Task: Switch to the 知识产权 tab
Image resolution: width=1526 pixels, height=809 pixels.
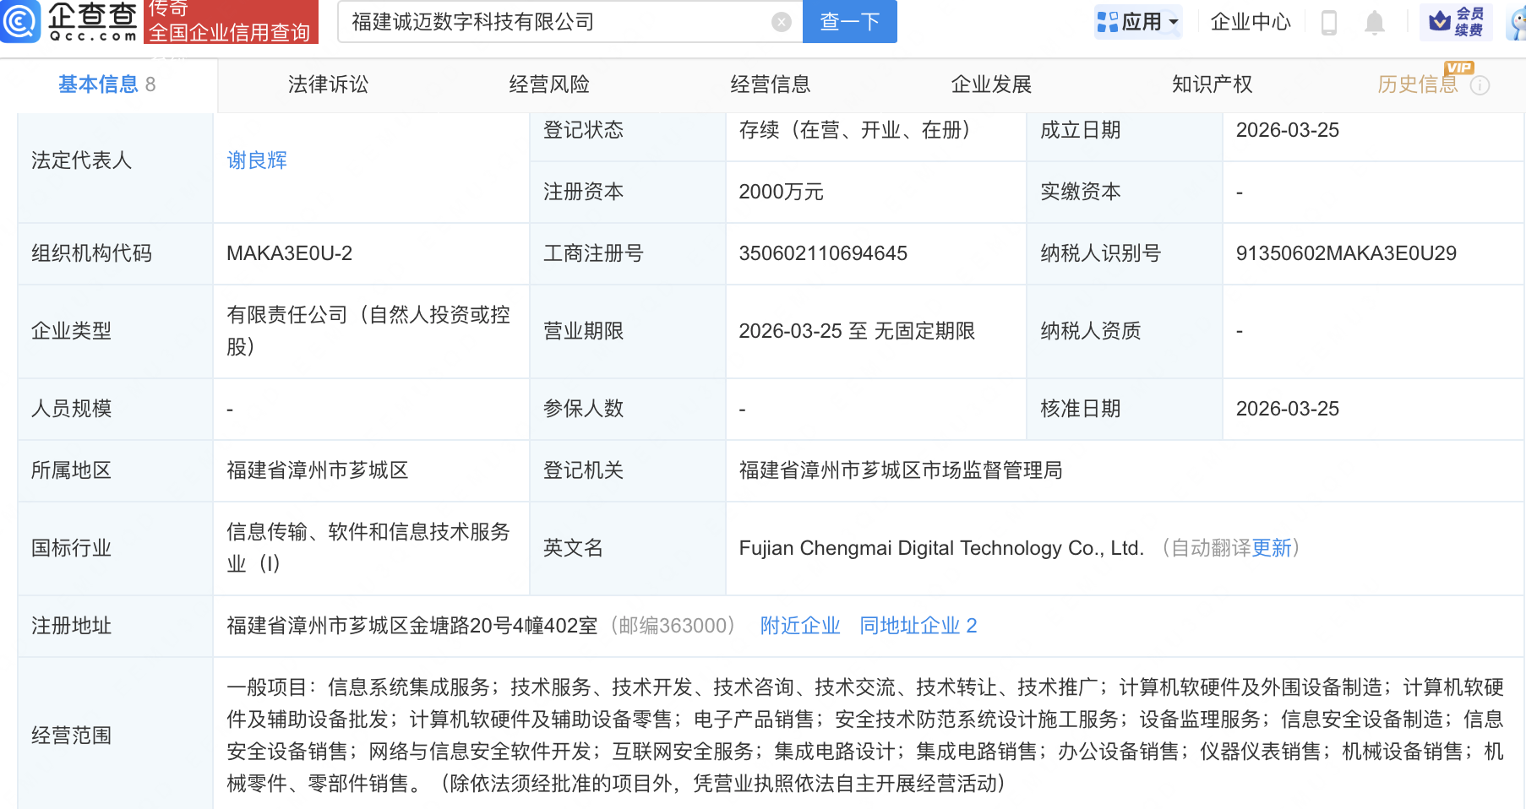Action: 1212,84
